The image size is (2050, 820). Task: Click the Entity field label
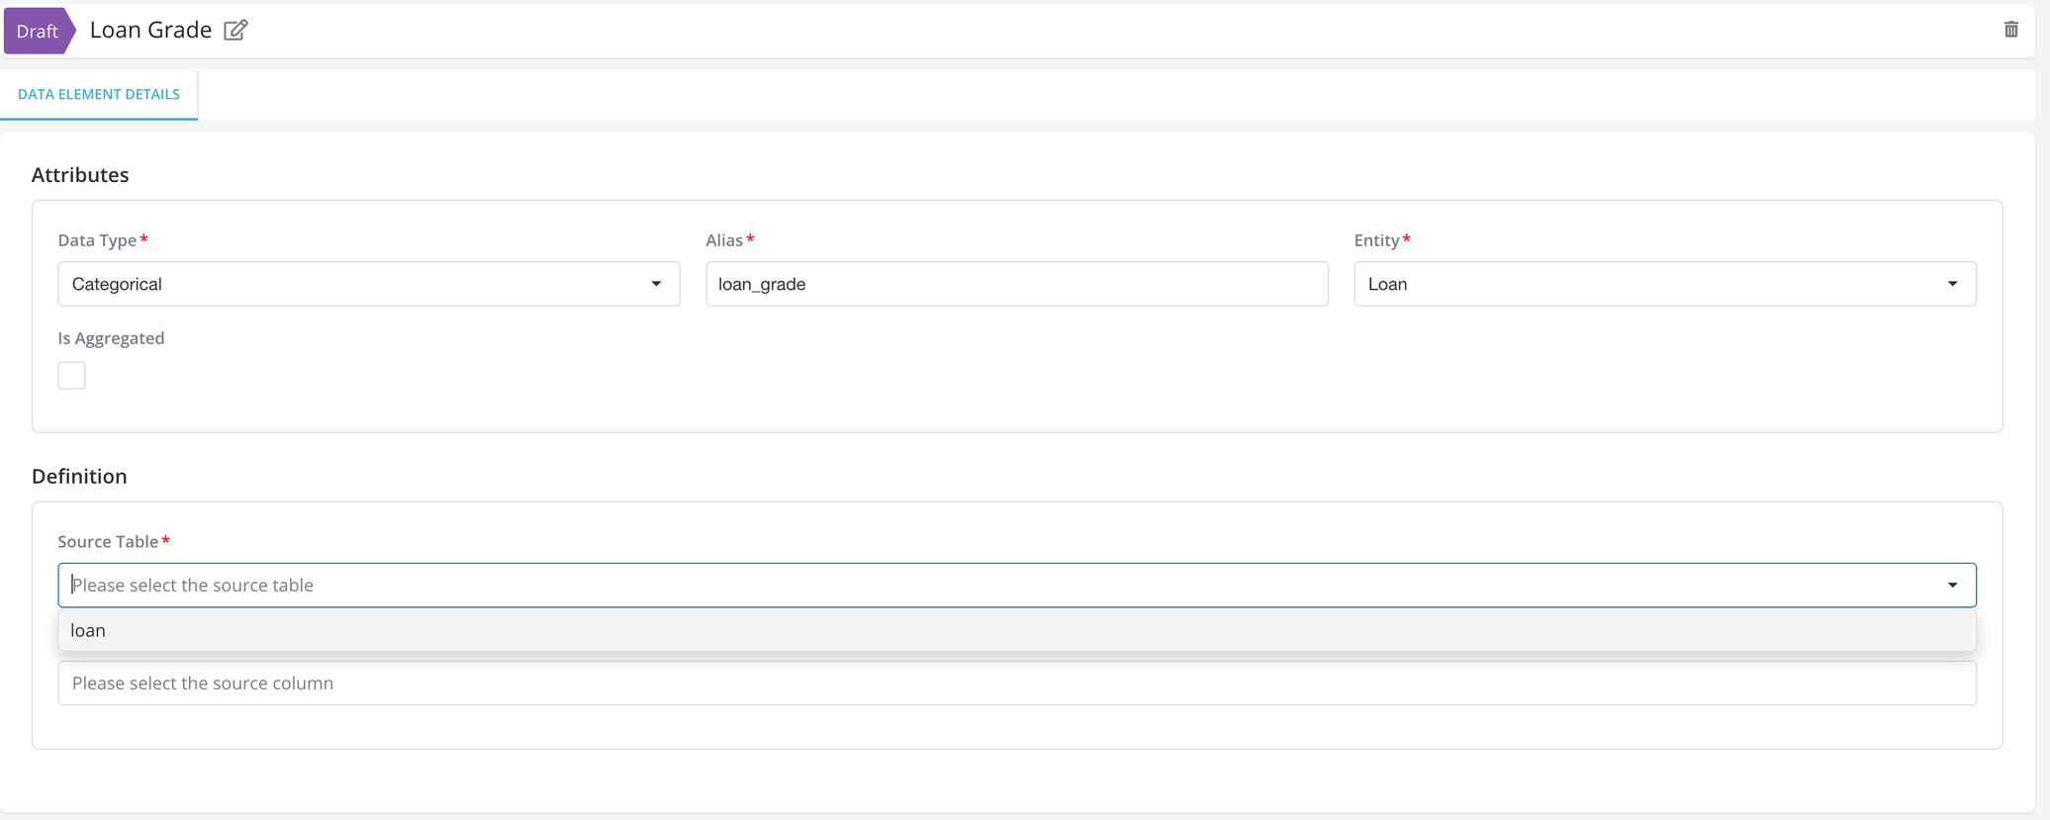coord(1376,240)
